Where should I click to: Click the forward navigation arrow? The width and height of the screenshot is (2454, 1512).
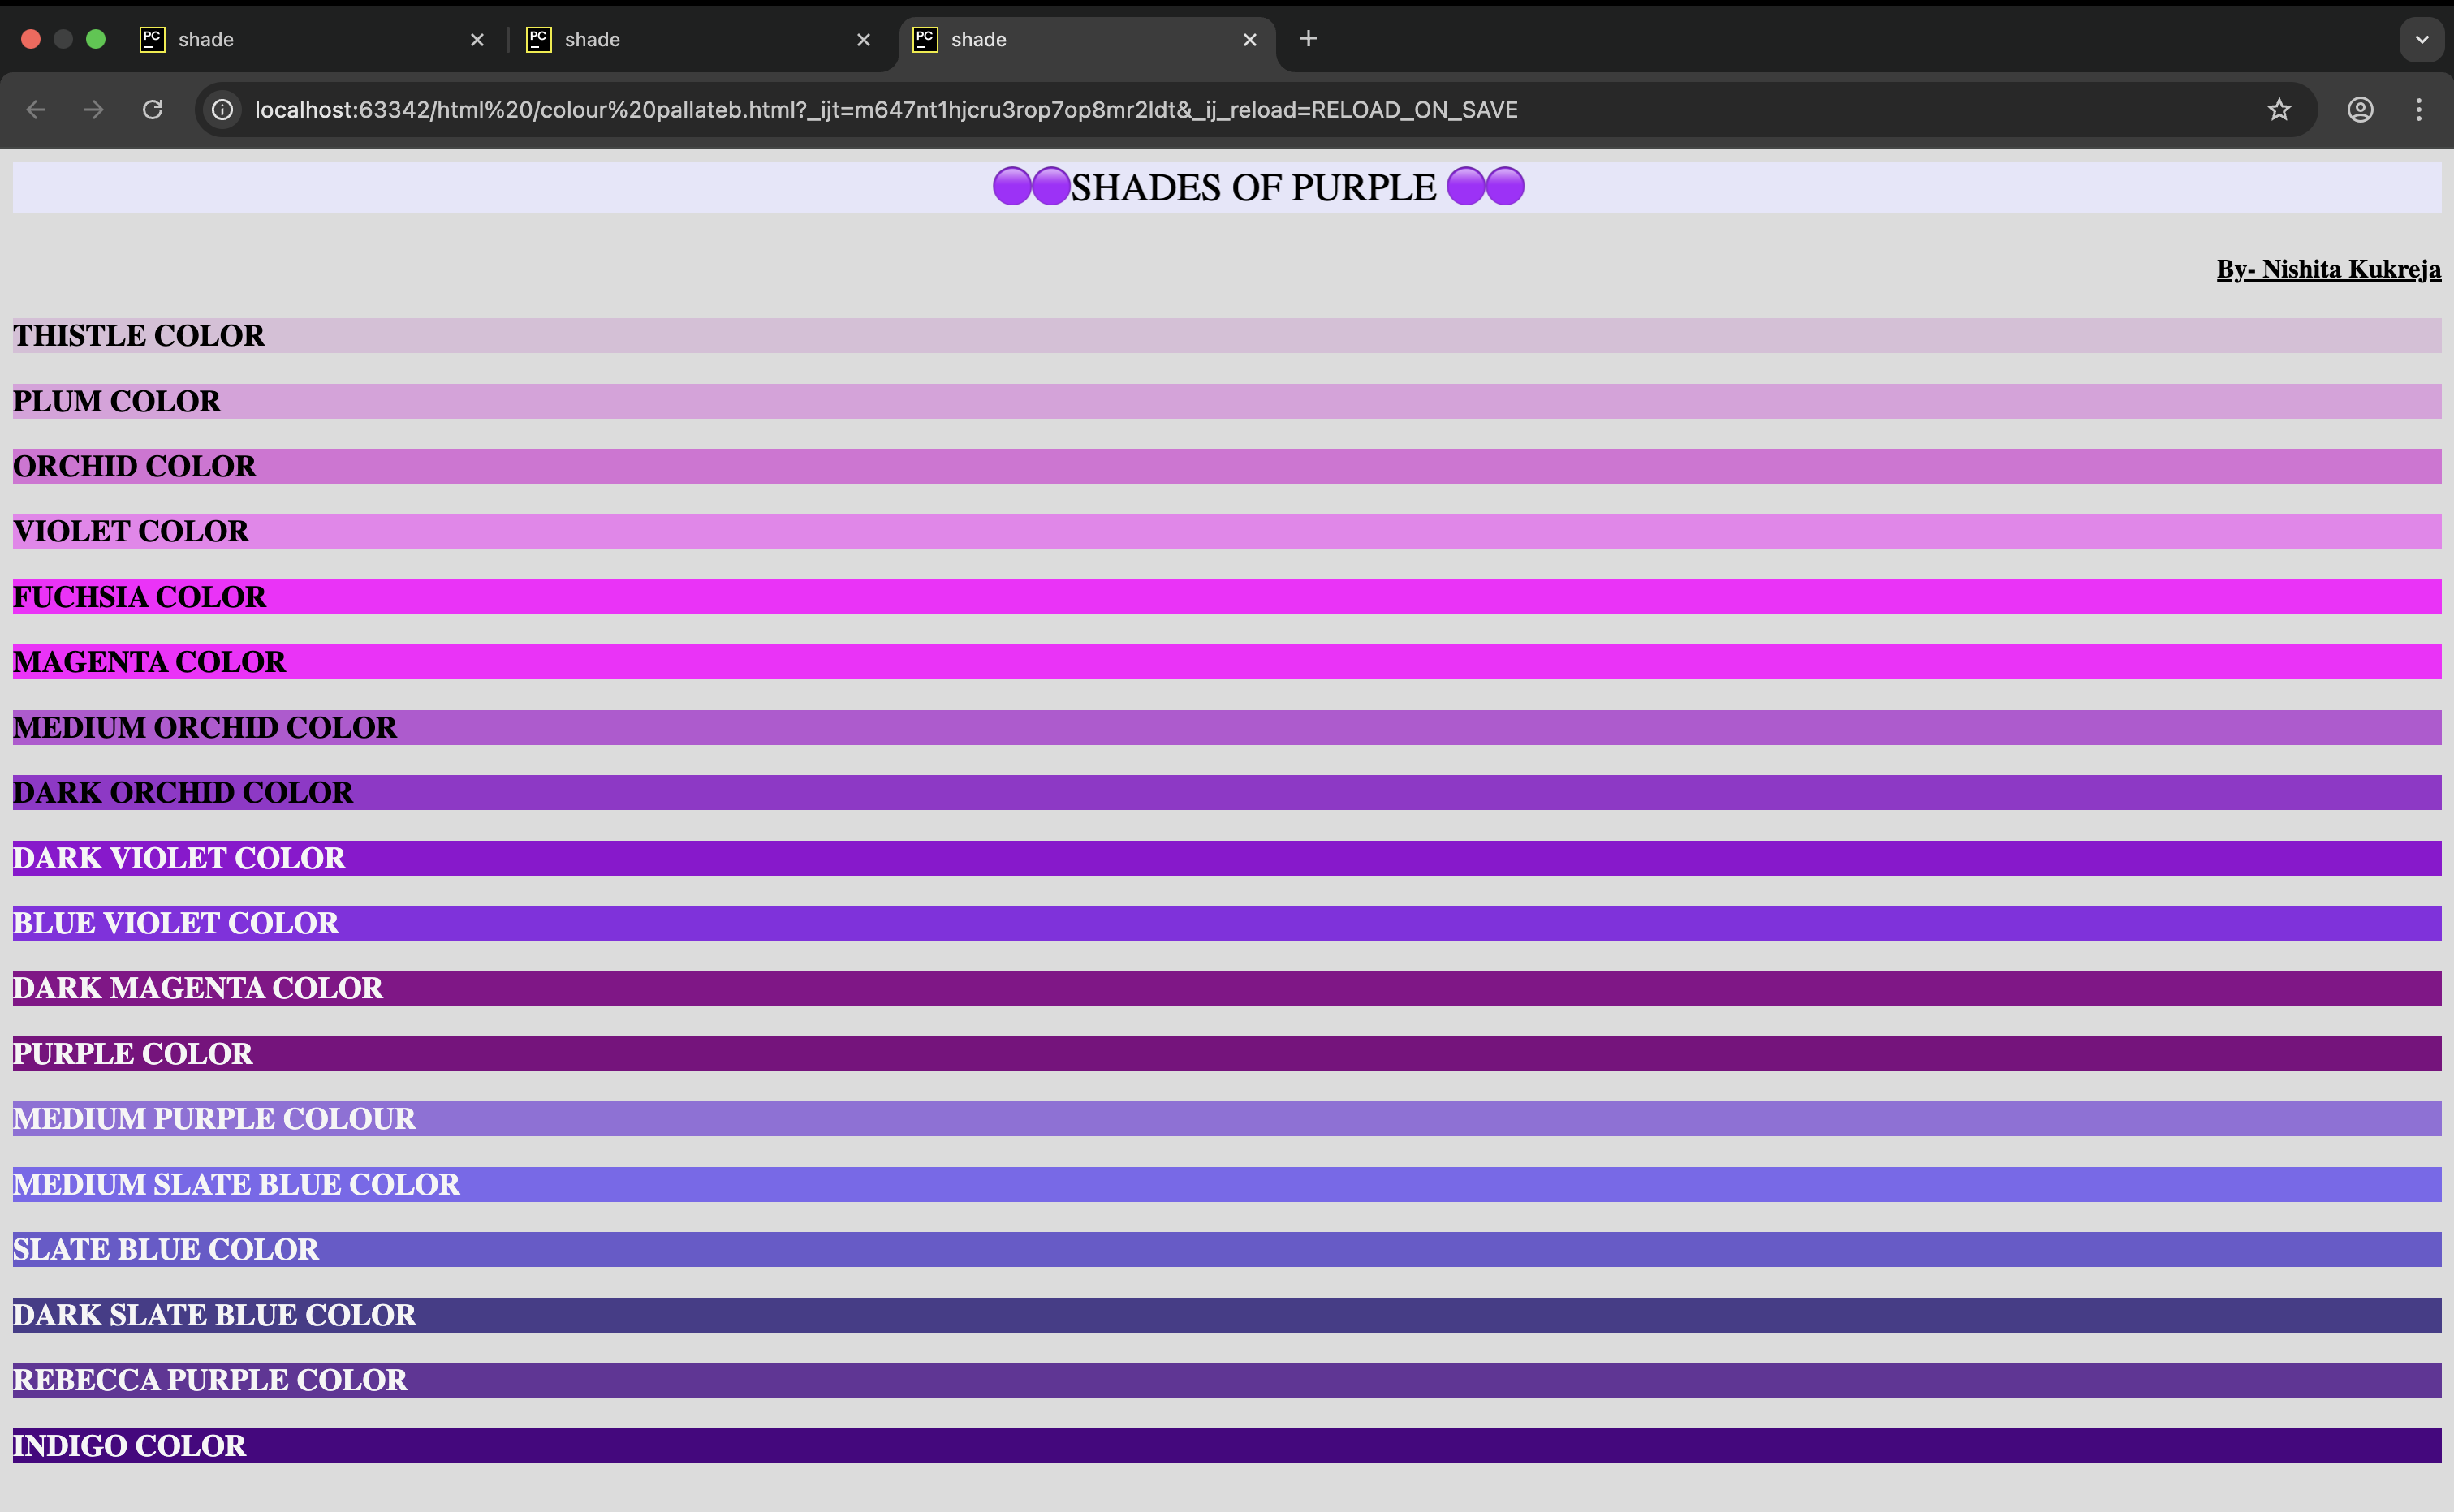point(93,110)
